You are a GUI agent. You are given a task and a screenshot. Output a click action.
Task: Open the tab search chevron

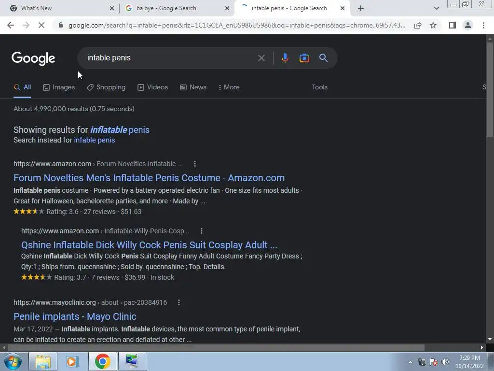tap(436, 8)
